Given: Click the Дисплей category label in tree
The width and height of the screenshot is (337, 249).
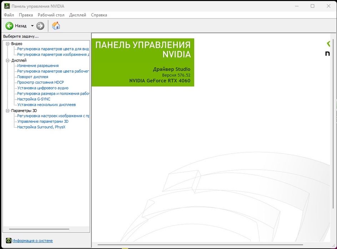Looking at the screenshot, I should (19, 60).
